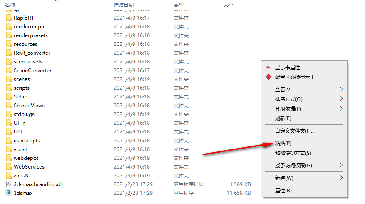Click the 11,658 KB size value
This screenshot has width=365, height=204.
239,193
